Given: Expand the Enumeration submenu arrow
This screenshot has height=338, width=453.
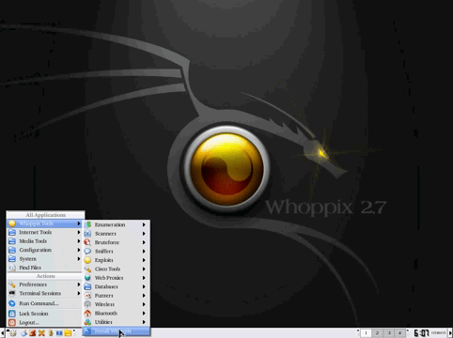Looking at the screenshot, I should click(144, 224).
